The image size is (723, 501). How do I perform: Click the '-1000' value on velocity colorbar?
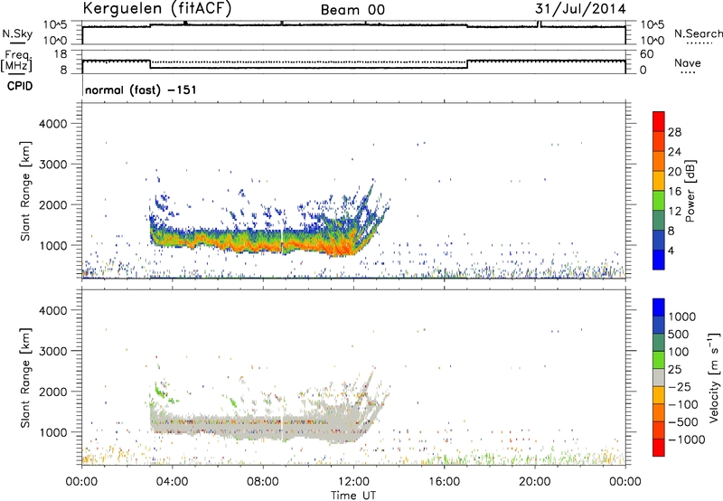687,440
